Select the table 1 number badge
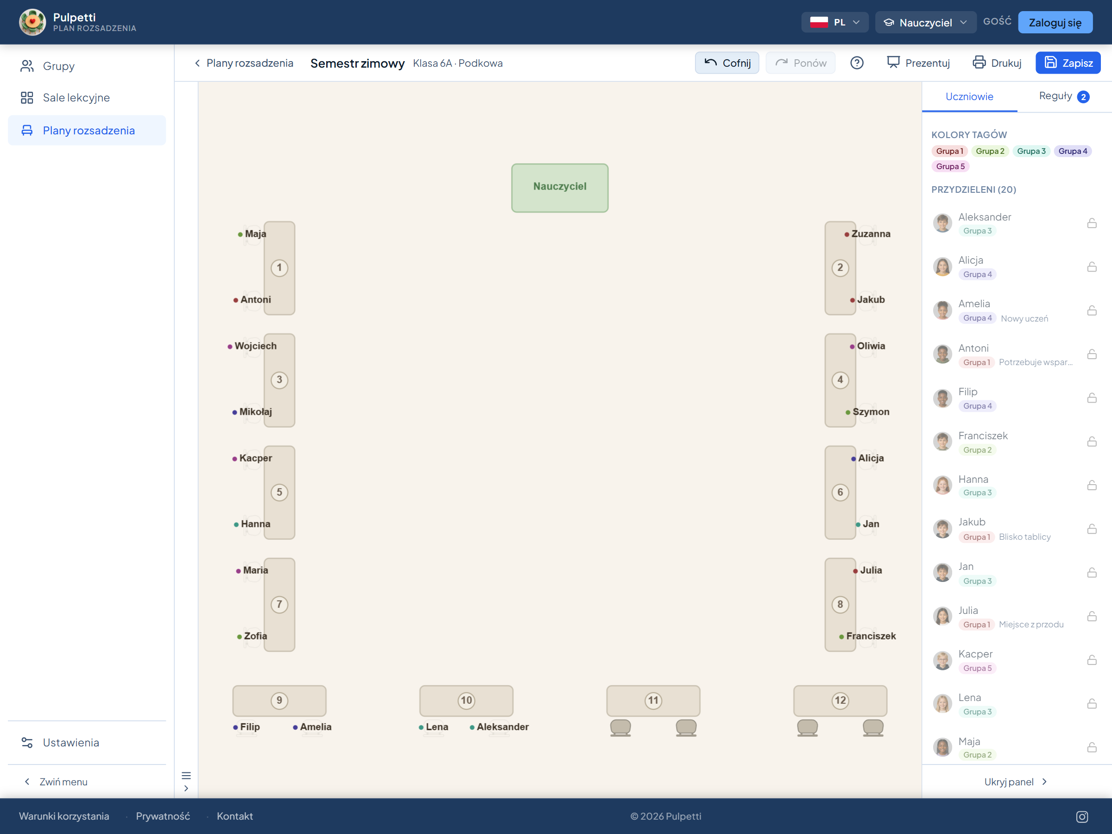The image size is (1112, 834). [279, 267]
